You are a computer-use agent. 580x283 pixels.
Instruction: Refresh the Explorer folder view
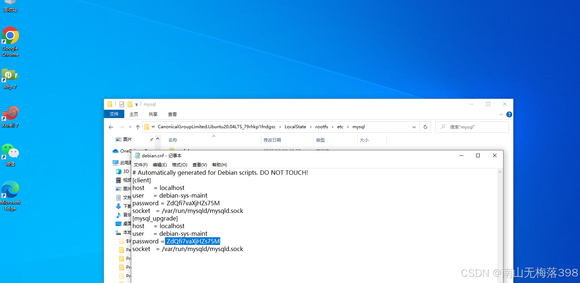tap(425, 127)
